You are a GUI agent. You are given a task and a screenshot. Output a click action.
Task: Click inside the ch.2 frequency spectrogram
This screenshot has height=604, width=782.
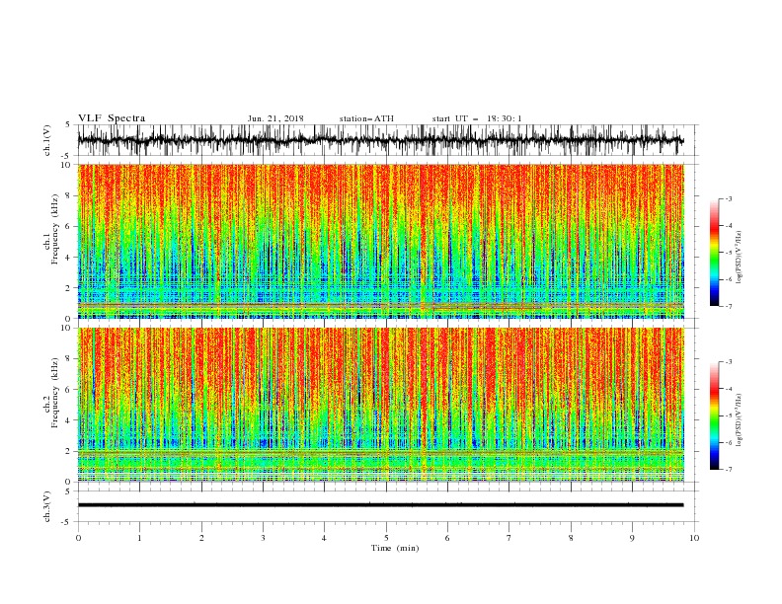pos(381,405)
